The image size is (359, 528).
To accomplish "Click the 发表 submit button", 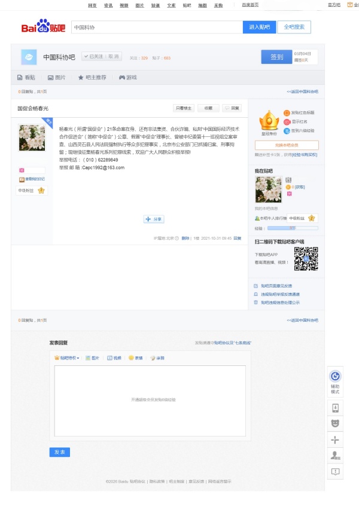I will 60,452.
